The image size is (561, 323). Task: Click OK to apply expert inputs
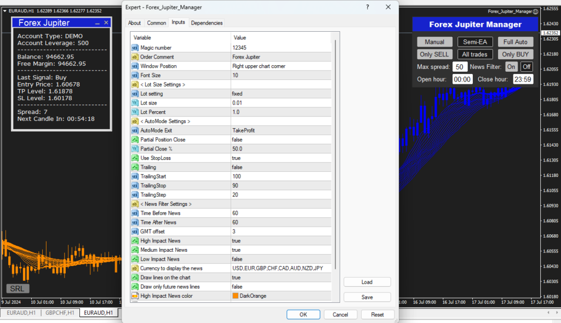point(304,314)
